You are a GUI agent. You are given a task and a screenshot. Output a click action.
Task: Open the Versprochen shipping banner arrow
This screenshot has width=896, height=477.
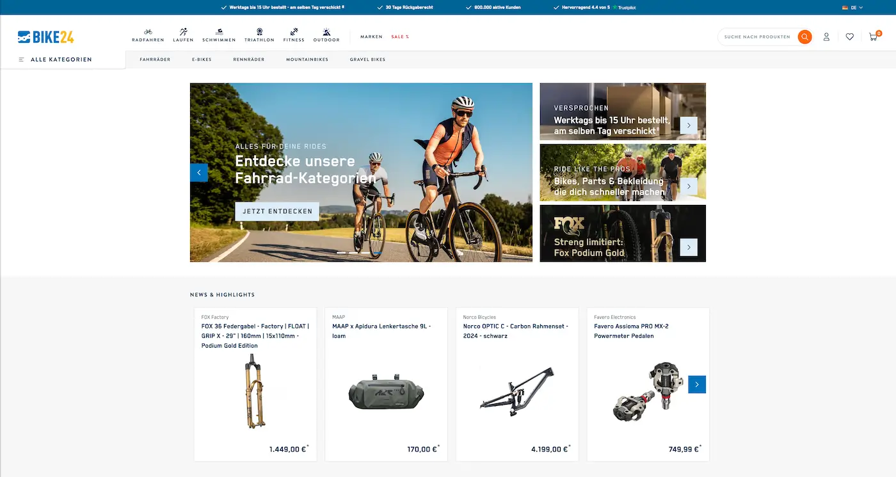coord(689,125)
